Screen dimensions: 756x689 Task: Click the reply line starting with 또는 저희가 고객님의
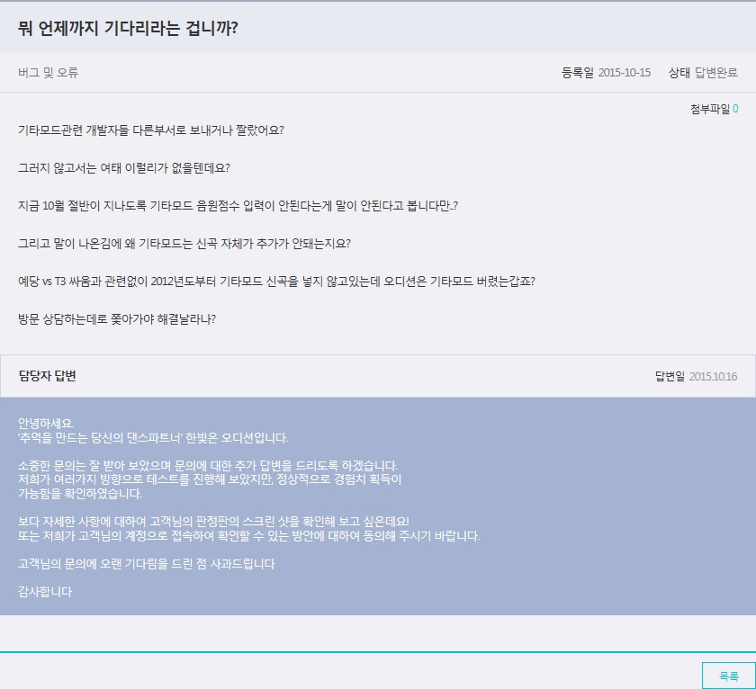(x=248, y=536)
